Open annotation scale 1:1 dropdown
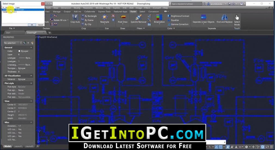This screenshot has height=150, width=275. (x=241, y=147)
